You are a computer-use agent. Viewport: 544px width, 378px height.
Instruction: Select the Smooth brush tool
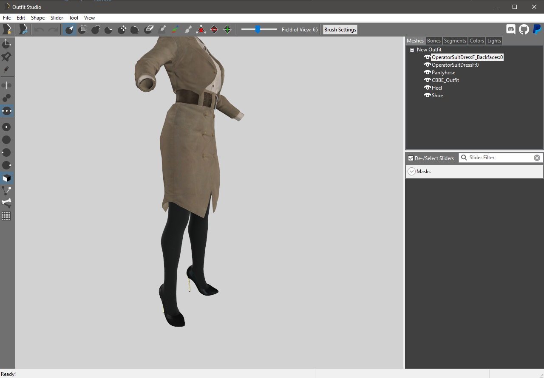(x=135, y=29)
